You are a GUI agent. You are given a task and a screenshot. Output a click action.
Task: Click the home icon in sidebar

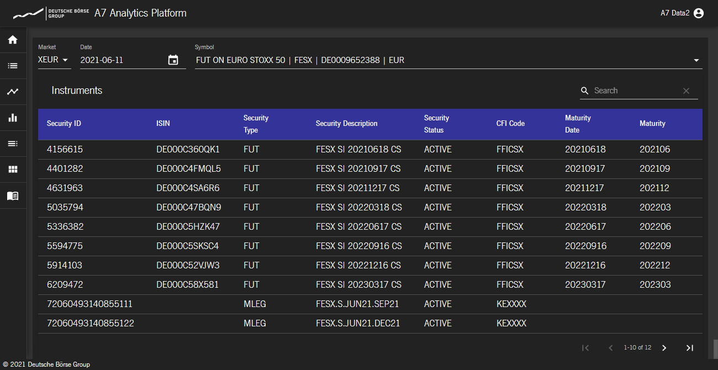coord(13,40)
